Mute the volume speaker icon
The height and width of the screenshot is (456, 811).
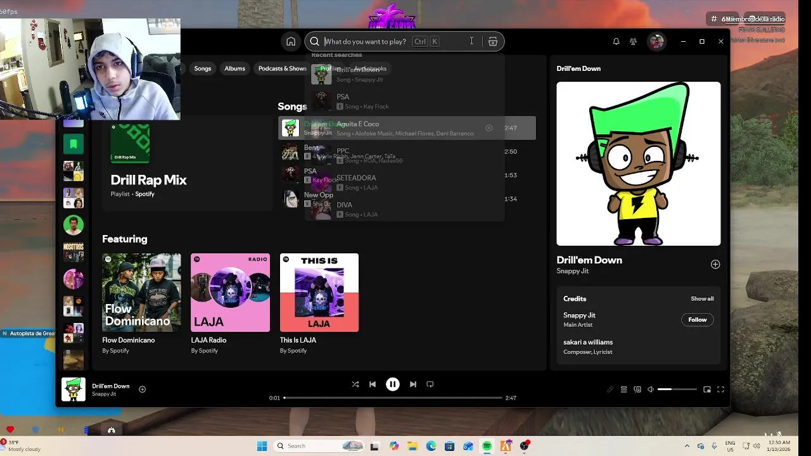[x=651, y=389]
